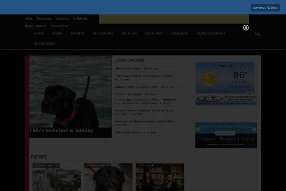The width and height of the screenshot is (286, 191).
Task: Open Ohio News Briefs 11:05 am update
Action: click(136, 69)
